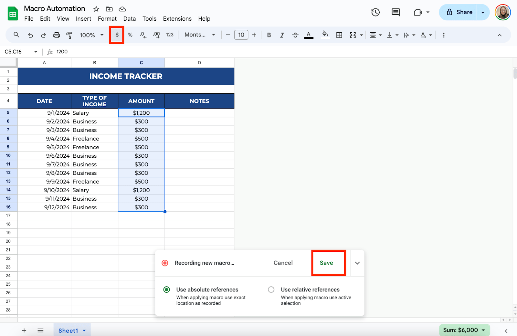Collapse the macro recording panel chevron

357,263
